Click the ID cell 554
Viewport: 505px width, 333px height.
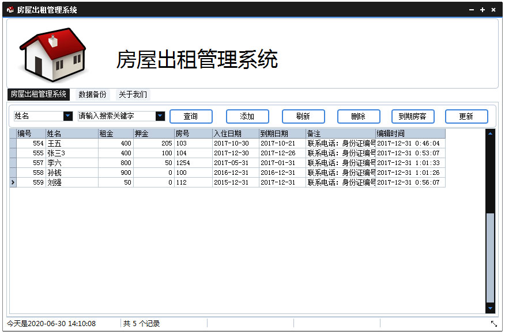31,143
